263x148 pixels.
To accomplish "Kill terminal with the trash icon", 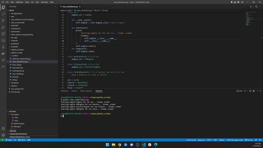I will coord(254,91).
